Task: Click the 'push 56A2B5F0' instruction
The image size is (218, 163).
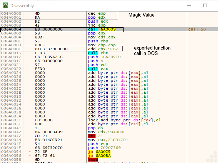Action: tap(103, 56)
